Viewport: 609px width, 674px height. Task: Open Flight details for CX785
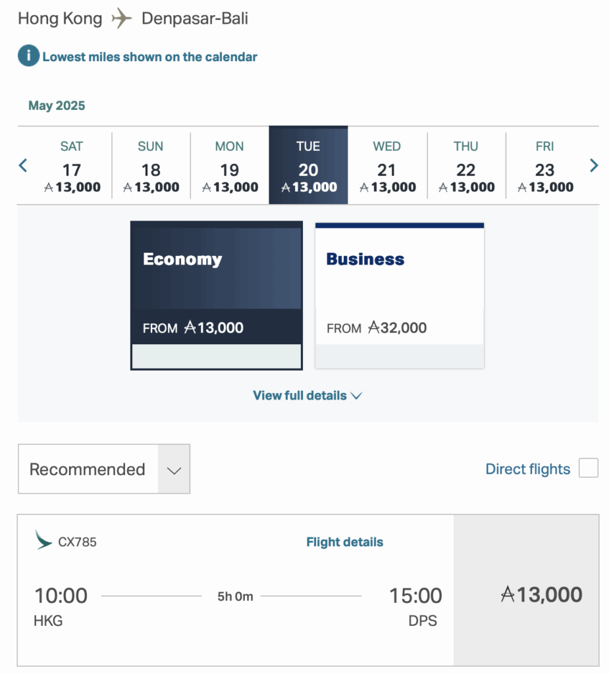[344, 542]
